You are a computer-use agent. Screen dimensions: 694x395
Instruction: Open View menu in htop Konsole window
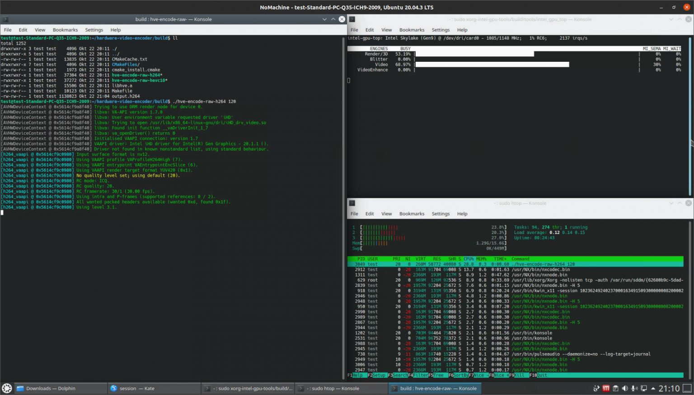coord(387,214)
